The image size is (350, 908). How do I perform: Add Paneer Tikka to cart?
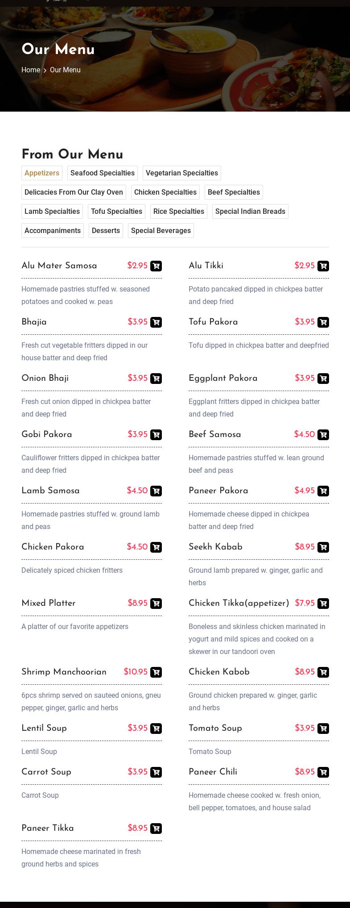(156, 829)
